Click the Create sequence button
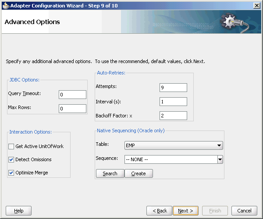 point(139,173)
